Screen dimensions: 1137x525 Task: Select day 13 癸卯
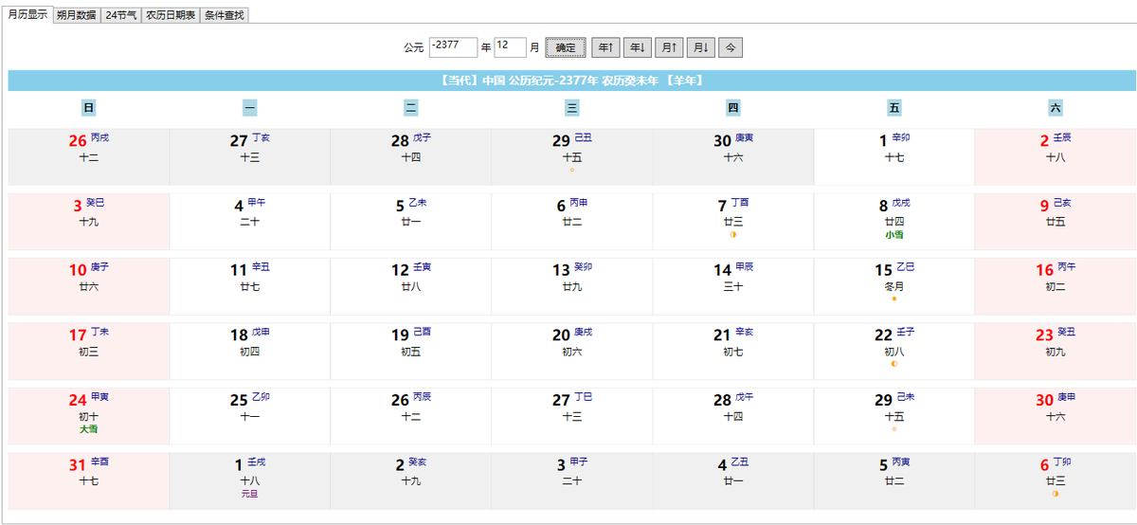pyautogui.click(x=572, y=286)
